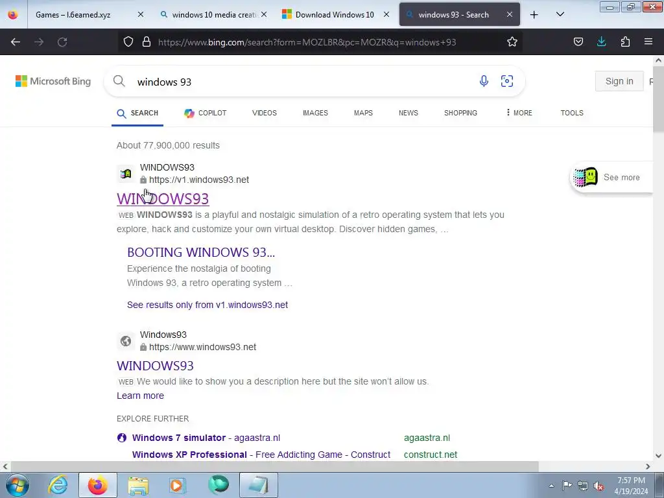
Task: Open Bing visual search camera icon
Action: point(507,81)
